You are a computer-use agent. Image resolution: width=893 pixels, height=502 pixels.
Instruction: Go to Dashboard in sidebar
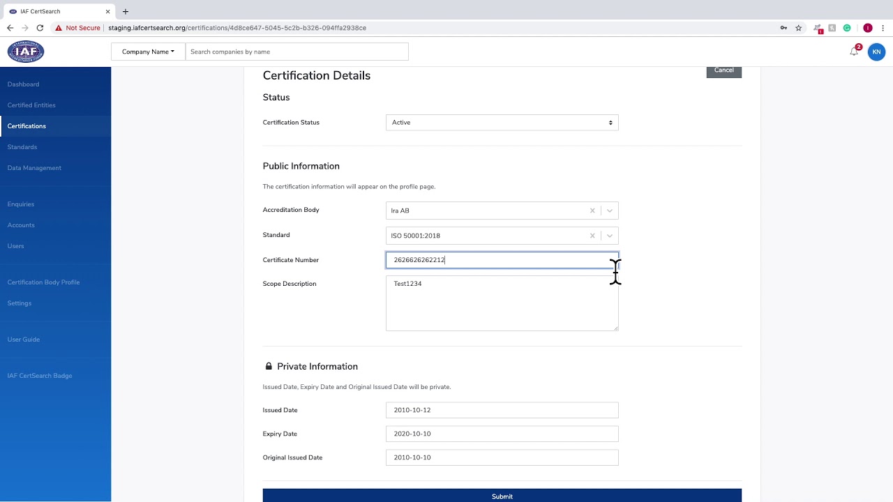[x=23, y=84]
